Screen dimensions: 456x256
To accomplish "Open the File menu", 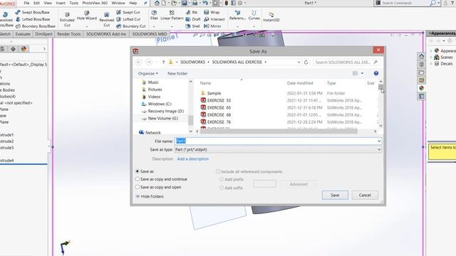I will [26, 3].
